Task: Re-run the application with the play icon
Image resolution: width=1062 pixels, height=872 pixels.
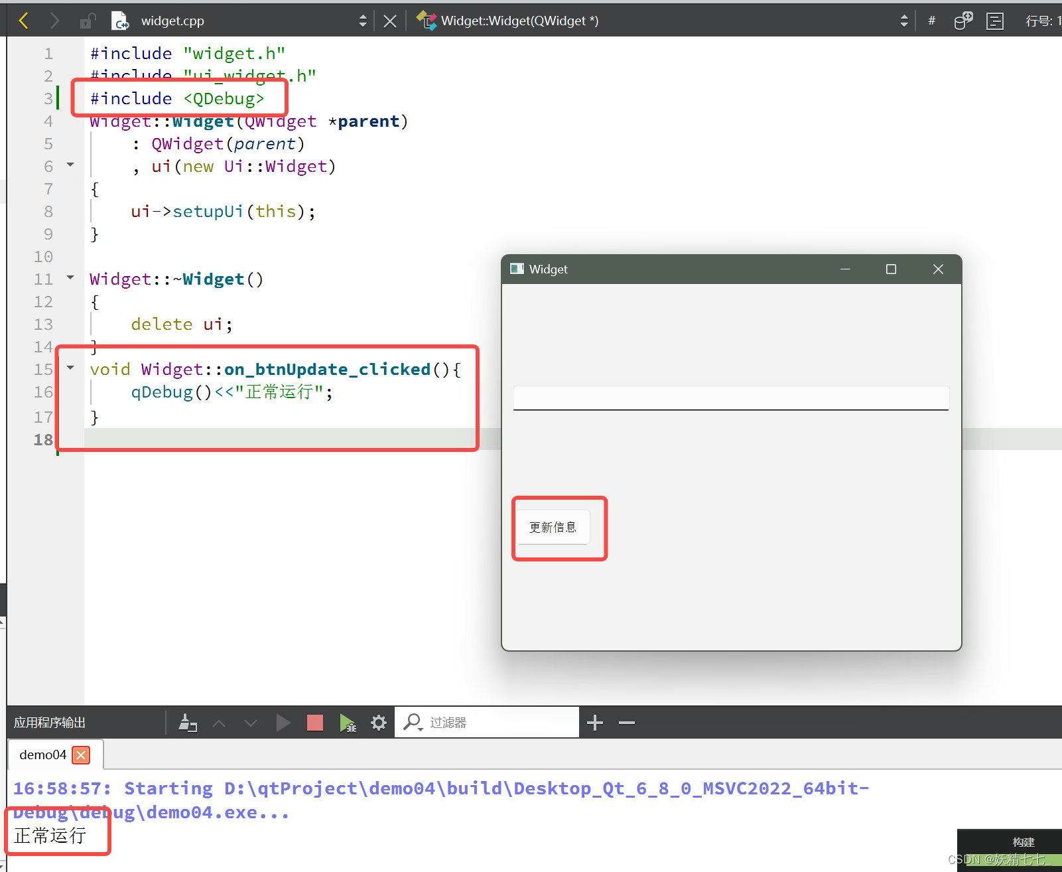Action: click(283, 723)
